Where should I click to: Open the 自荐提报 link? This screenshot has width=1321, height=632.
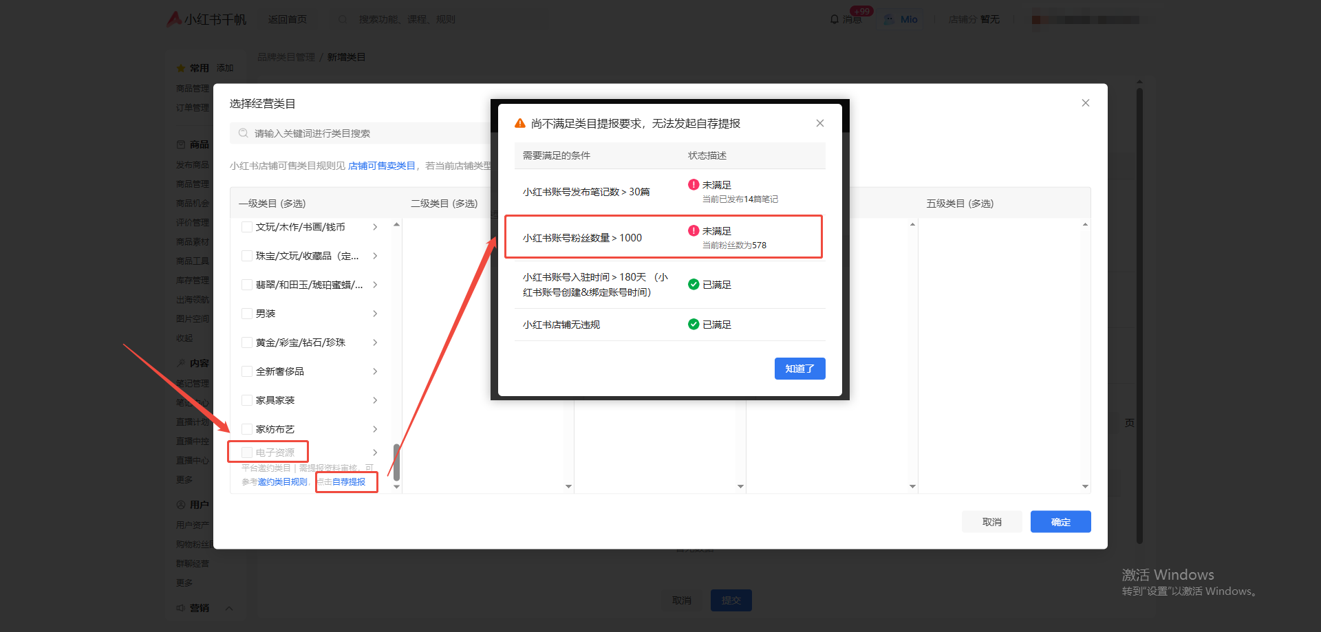tap(349, 482)
